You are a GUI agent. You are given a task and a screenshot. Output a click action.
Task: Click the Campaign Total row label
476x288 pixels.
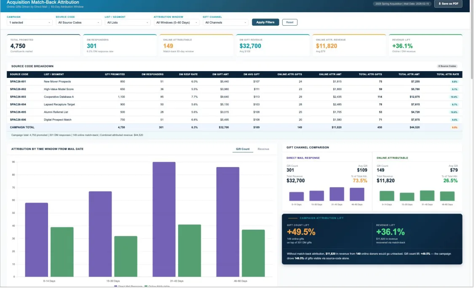22,128
